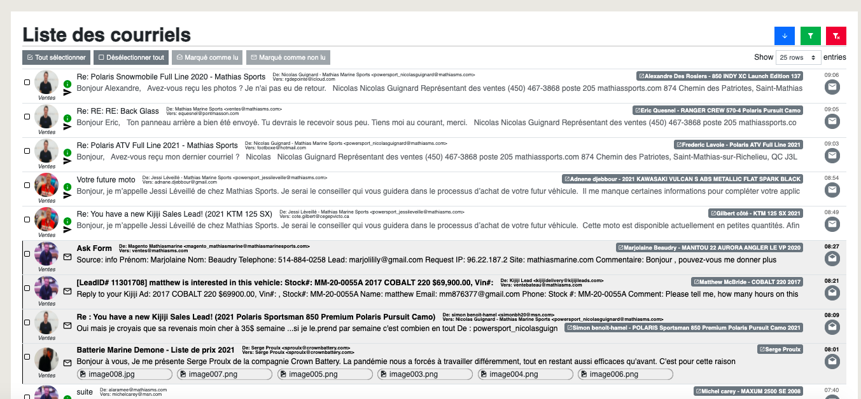Click green info icon on Back Glass email
Screen dimensions: 861x399
click(x=67, y=118)
